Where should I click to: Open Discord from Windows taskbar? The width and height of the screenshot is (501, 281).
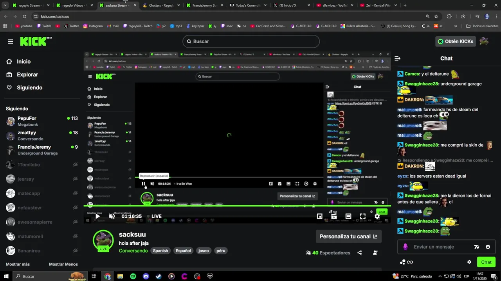point(146,276)
